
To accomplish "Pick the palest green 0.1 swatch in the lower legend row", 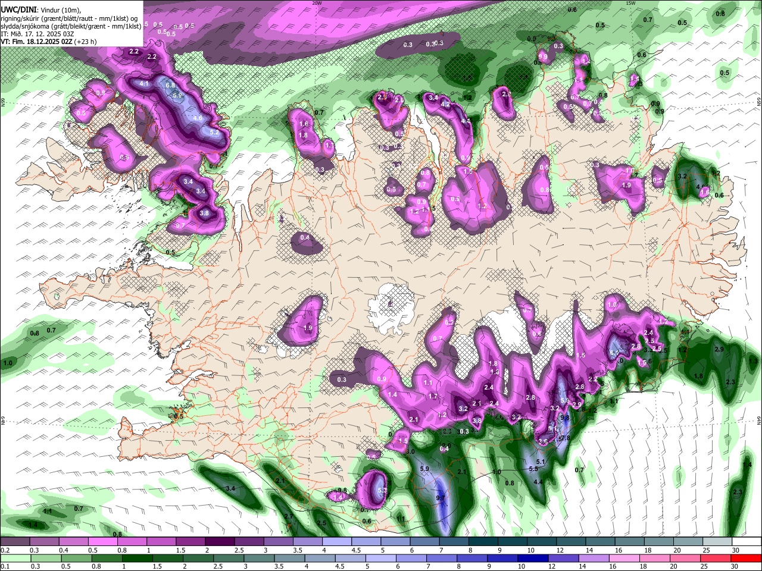I will (x=15, y=558).
